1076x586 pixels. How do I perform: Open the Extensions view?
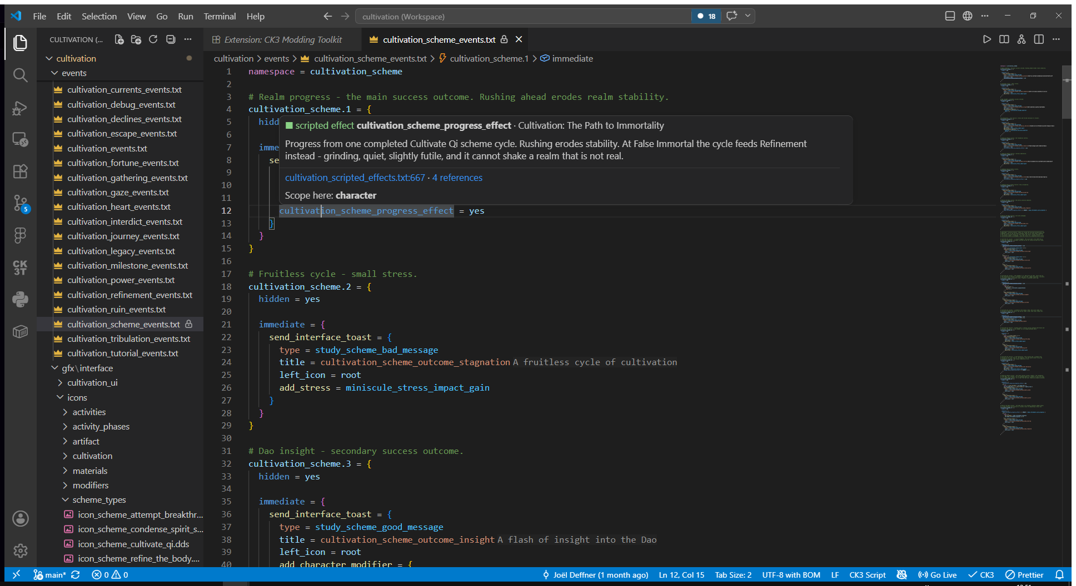point(20,171)
